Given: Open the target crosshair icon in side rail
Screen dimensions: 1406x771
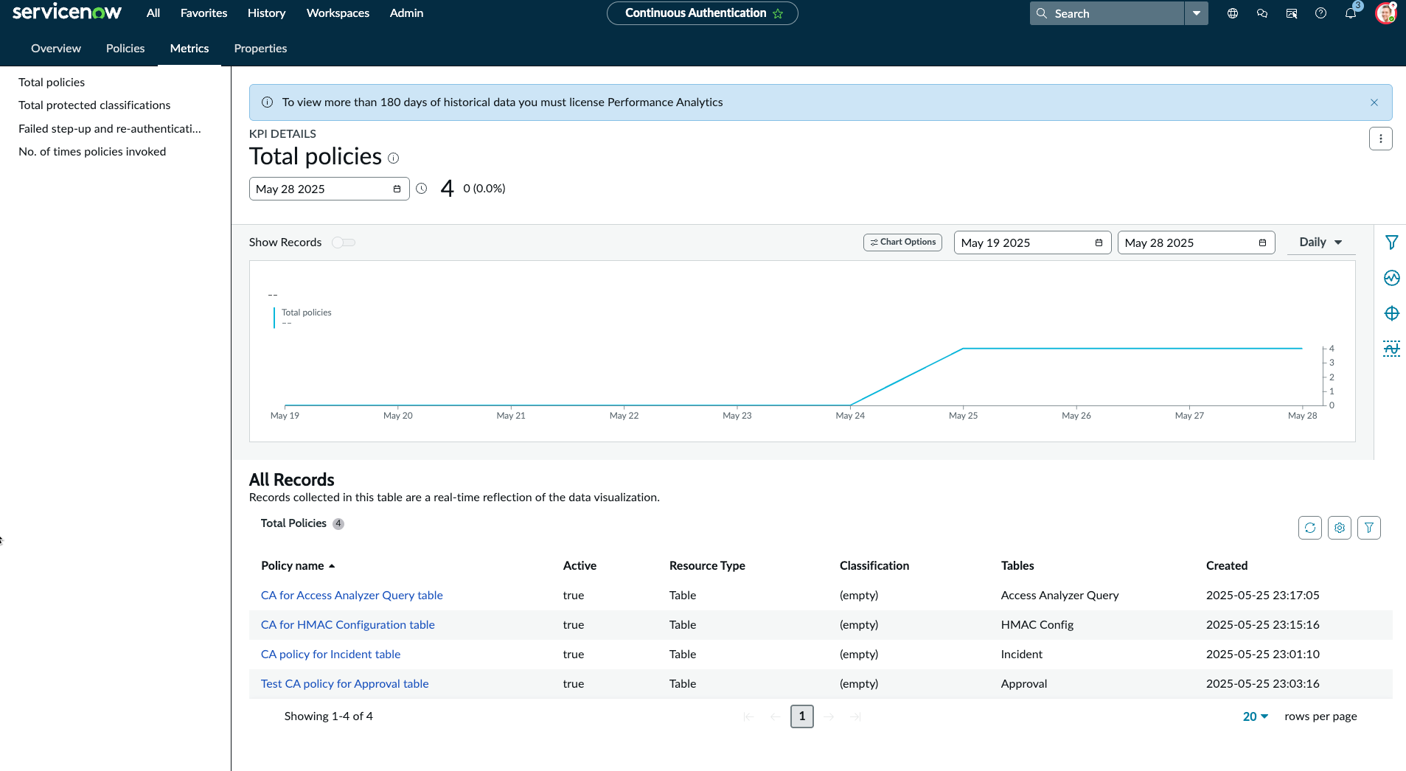Looking at the screenshot, I should click(x=1392, y=313).
